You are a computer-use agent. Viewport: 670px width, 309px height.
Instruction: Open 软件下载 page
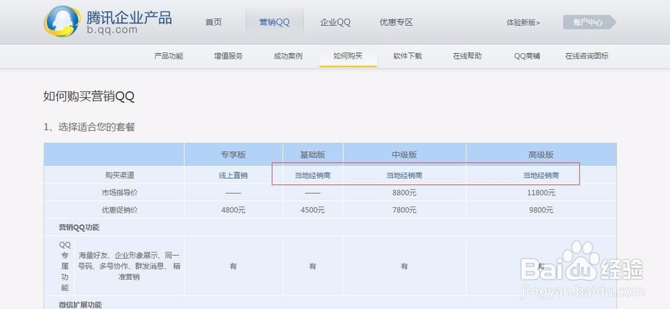408,56
